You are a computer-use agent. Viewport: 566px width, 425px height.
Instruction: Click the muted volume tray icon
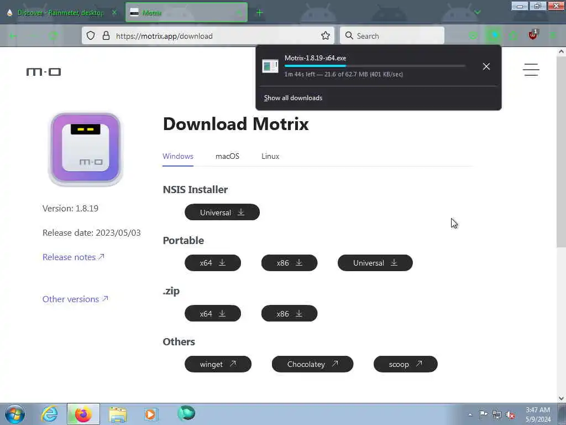pos(510,414)
